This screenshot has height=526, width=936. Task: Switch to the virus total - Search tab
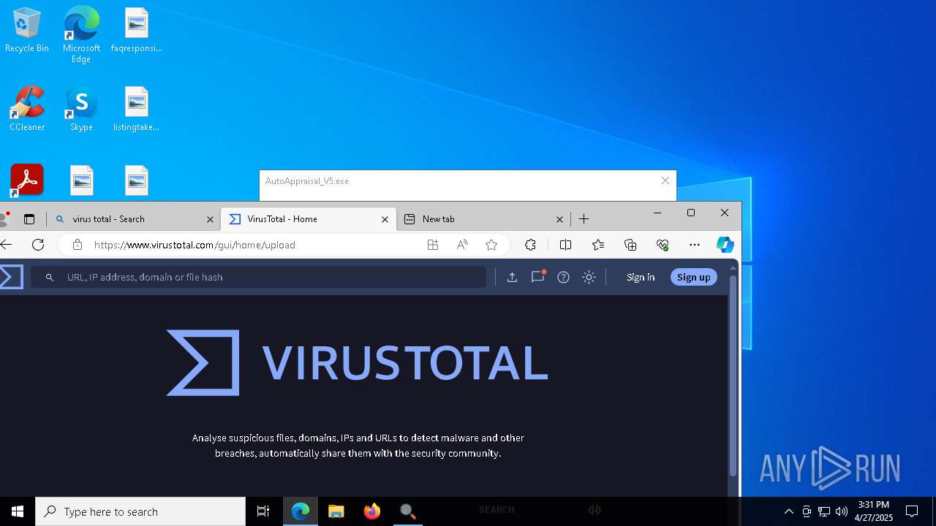(x=133, y=219)
